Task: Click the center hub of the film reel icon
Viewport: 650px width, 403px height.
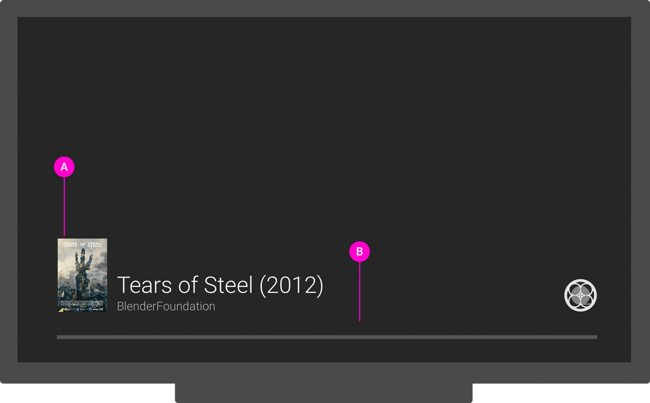Action: tap(580, 295)
